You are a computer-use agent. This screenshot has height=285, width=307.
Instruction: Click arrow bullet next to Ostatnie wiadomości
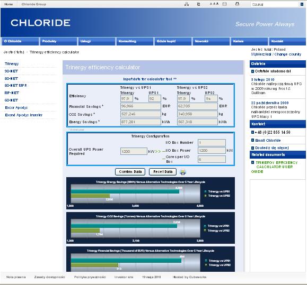[x=252, y=71]
